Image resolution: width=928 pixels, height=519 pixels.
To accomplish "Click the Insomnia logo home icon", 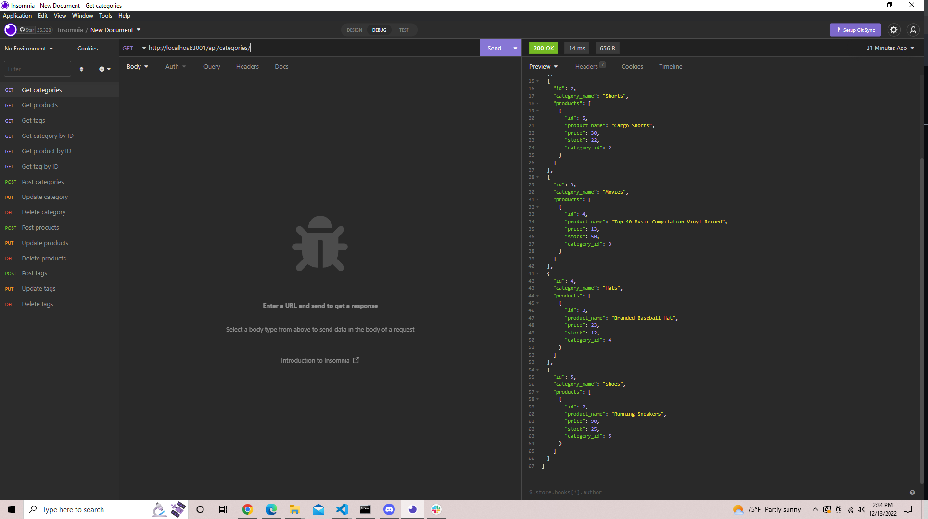I will click(x=10, y=30).
